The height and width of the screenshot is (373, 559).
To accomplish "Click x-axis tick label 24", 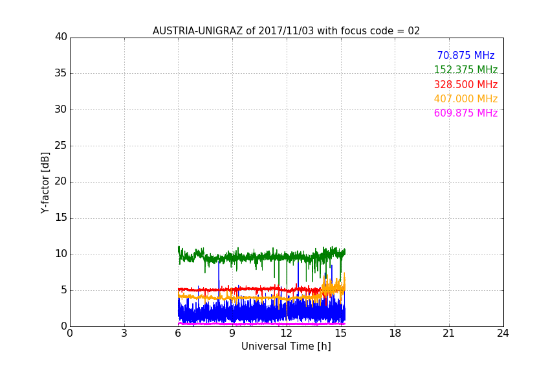I will (503, 333).
